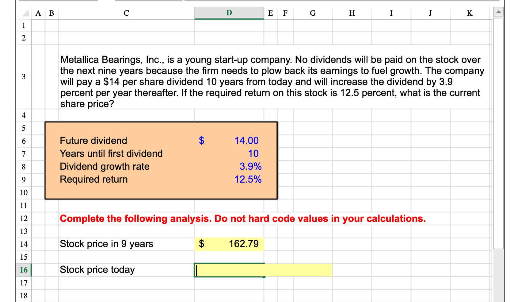510x302 pixels.
Task: Select column C header
Action: [x=126, y=13]
